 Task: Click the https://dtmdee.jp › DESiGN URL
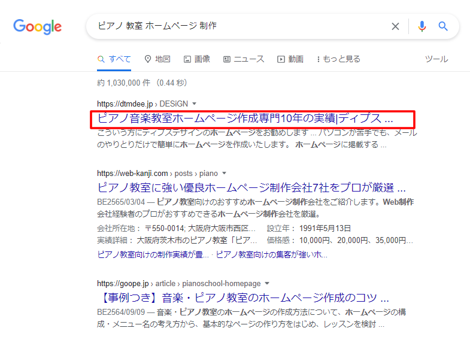(142, 104)
